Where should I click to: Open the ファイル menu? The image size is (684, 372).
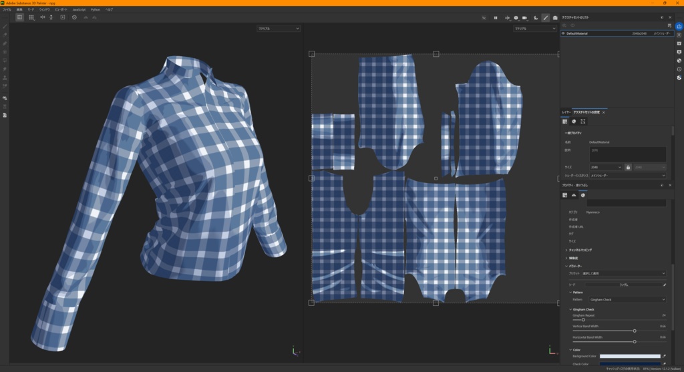[x=7, y=9]
